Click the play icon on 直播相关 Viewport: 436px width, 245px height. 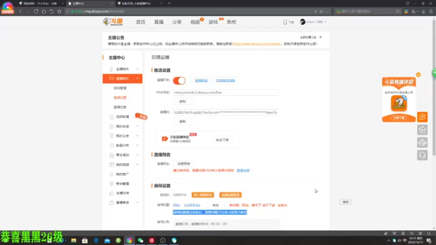111,78
